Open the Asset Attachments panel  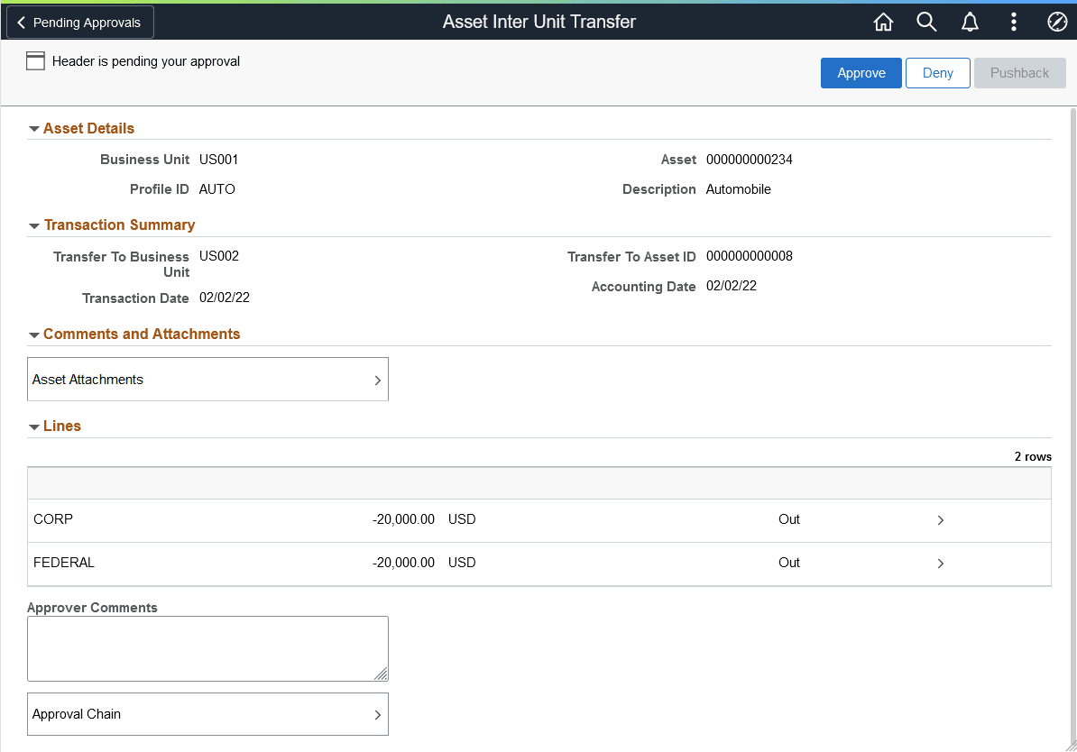207,379
